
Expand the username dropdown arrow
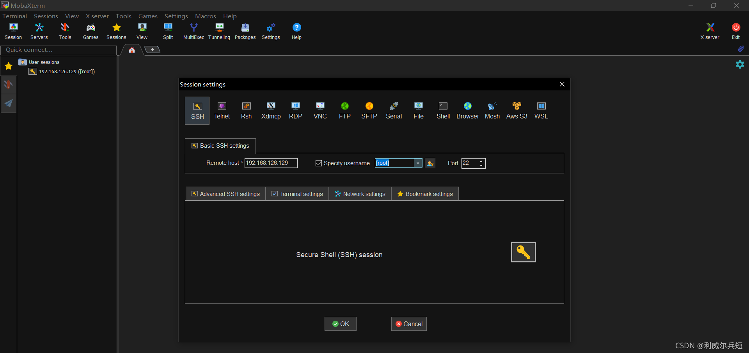pyautogui.click(x=418, y=163)
